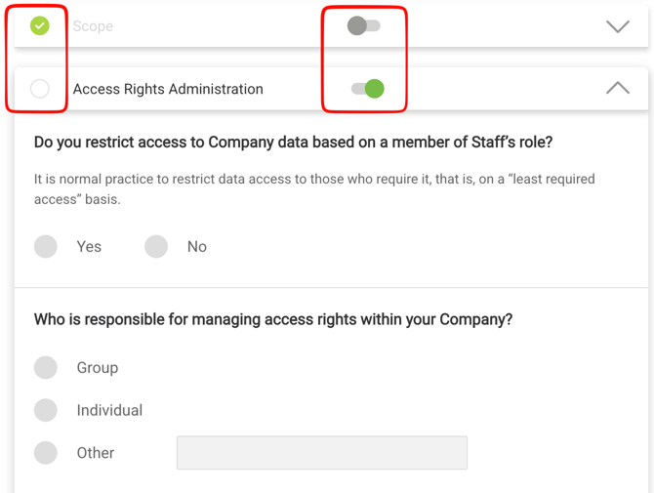Image resolution: width=654 pixels, height=493 pixels.
Task: Select the No radio button
Action: click(156, 247)
